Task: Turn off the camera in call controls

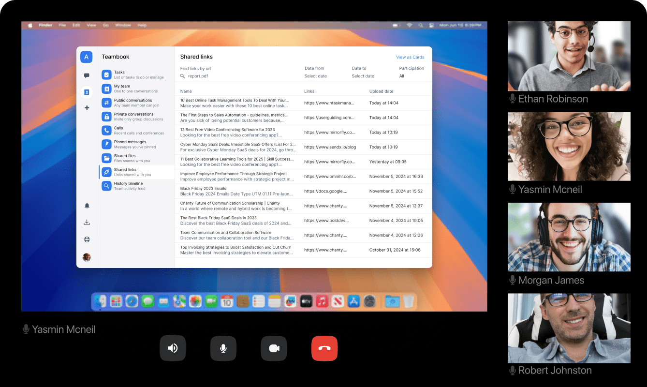Action: (274, 348)
